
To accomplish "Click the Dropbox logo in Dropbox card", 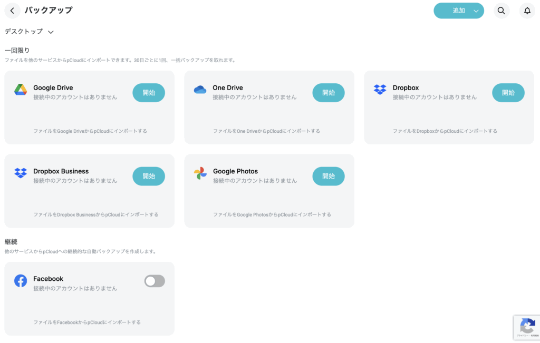I will (380, 90).
